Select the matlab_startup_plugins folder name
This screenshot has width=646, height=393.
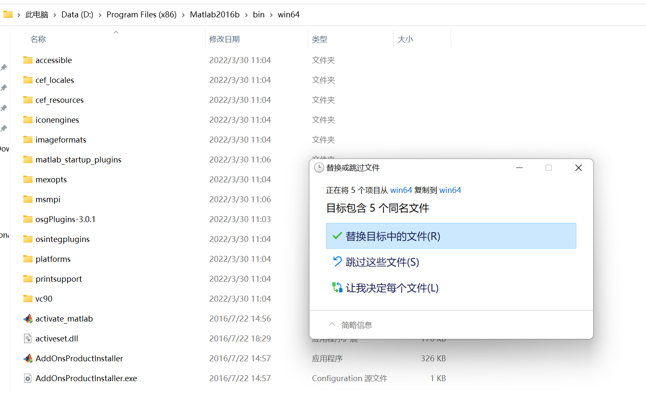(x=78, y=159)
